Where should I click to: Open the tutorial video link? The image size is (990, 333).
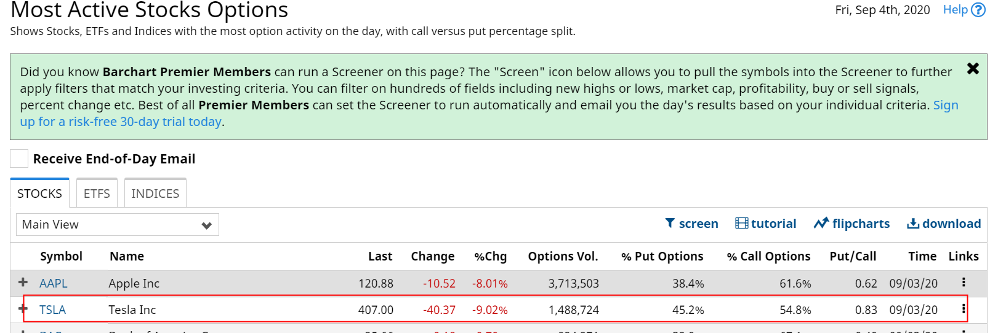pos(766,224)
